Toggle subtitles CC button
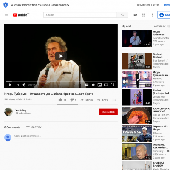The width and height of the screenshot is (170, 170). click(87, 85)
